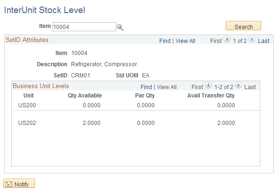Click the Par Qty column header
Image resolution: width=279 pixels, height=193 pixels.
tap(145, 96)
